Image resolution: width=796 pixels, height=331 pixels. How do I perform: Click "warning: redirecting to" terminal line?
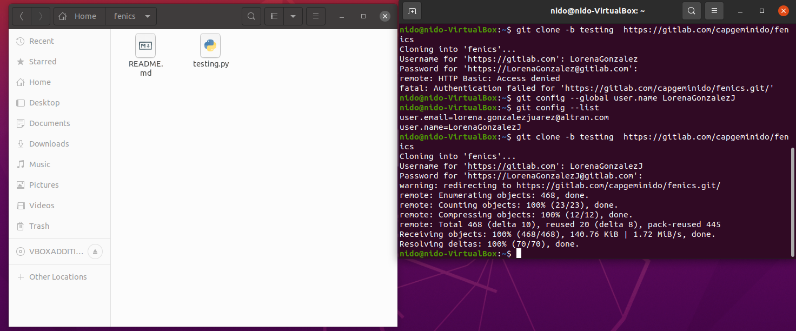click(560, 186)
